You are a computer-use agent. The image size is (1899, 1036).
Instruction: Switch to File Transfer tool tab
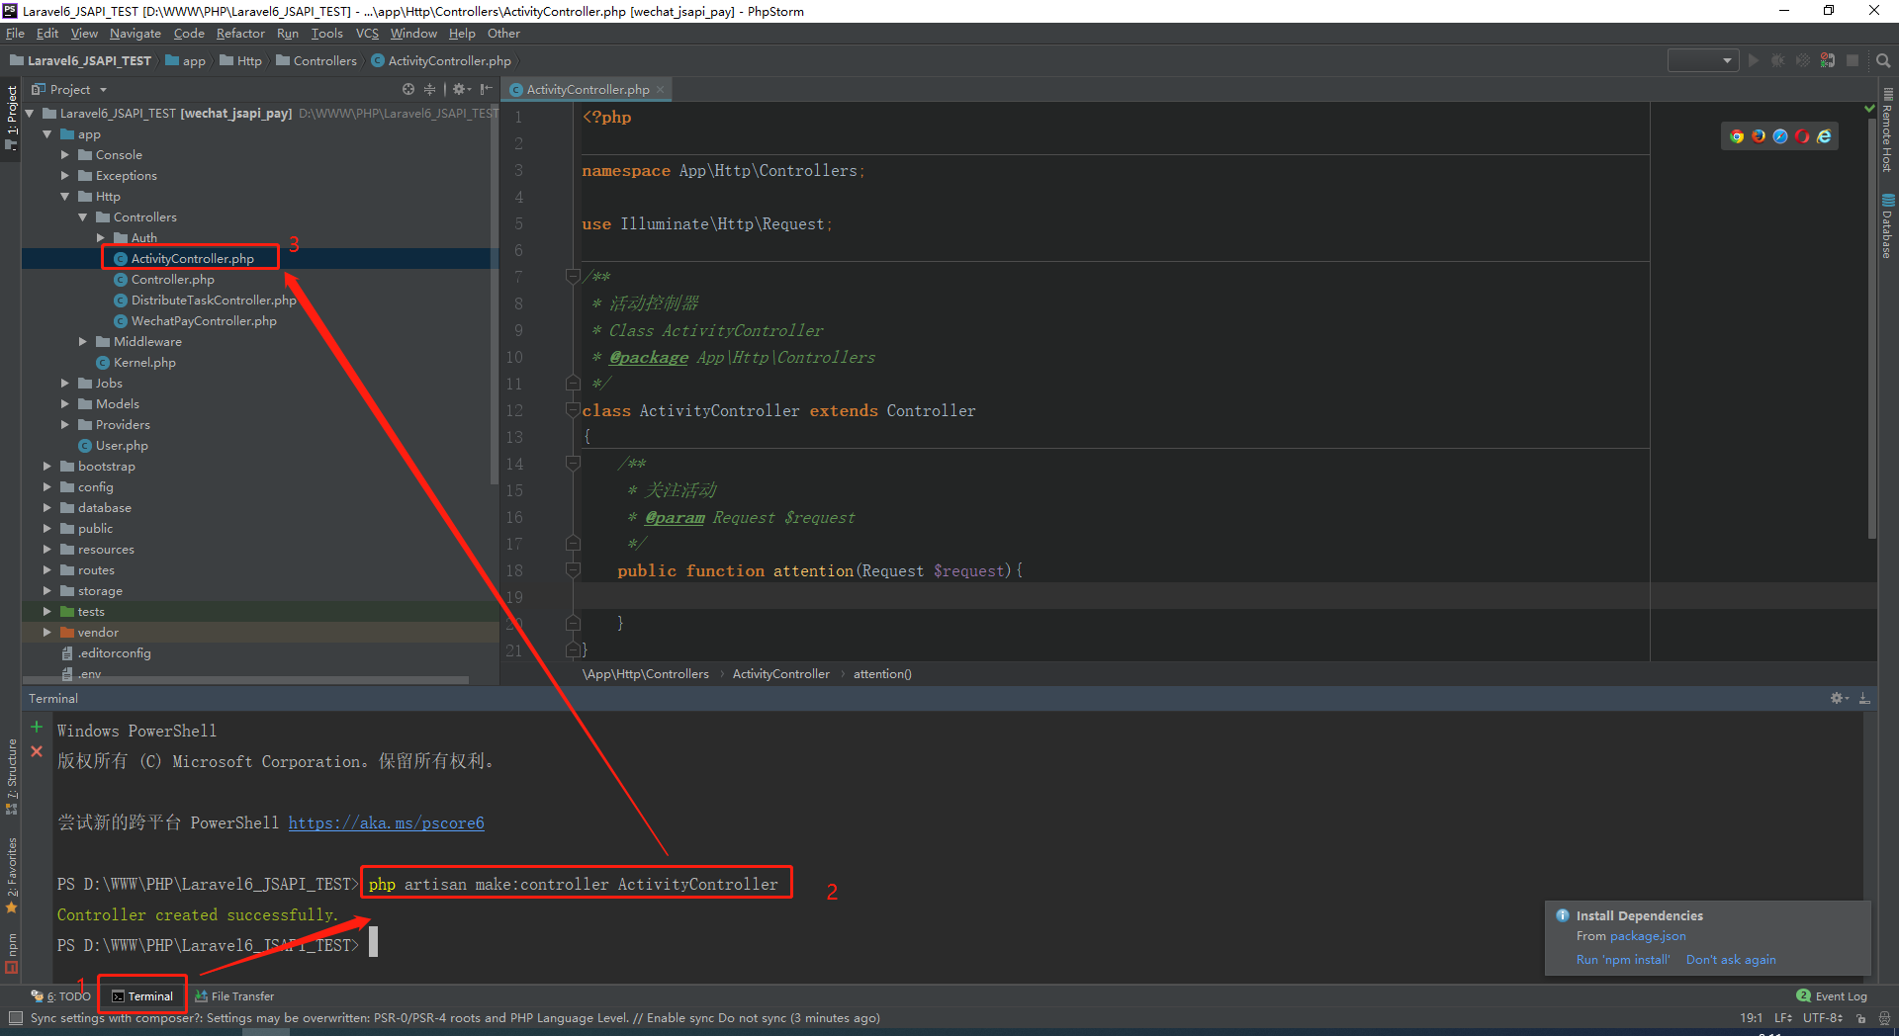(234, 996)
